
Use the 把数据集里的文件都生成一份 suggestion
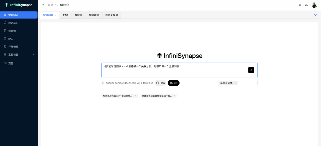click(x=157, y=96)
